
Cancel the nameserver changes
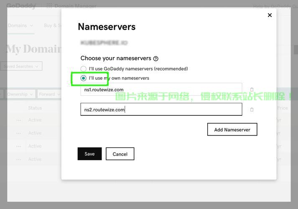point(120,154)
